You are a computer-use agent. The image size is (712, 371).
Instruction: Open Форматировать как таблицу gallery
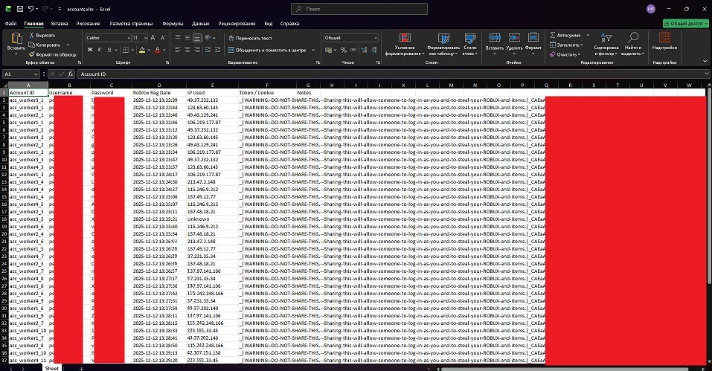[x=443, y=45]
